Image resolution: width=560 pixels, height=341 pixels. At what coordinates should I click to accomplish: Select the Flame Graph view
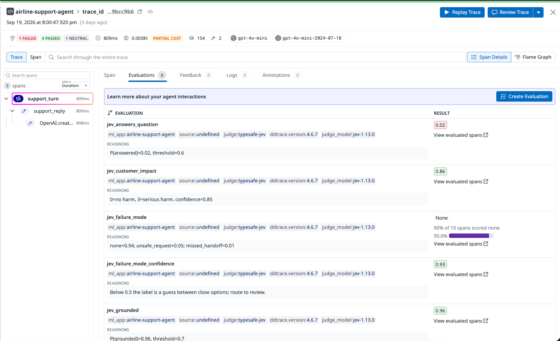[533, 57]
